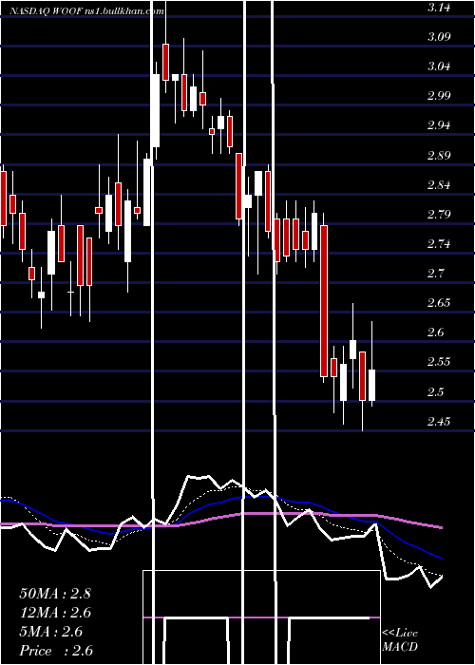The image size is (475, 665).
Task: Click the 2.5 price axis label
Action: [x=436, y=392]
